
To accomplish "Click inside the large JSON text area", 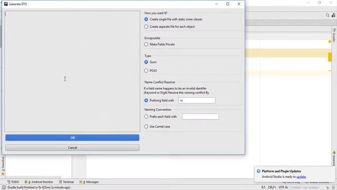I will (x=72, y=71).
